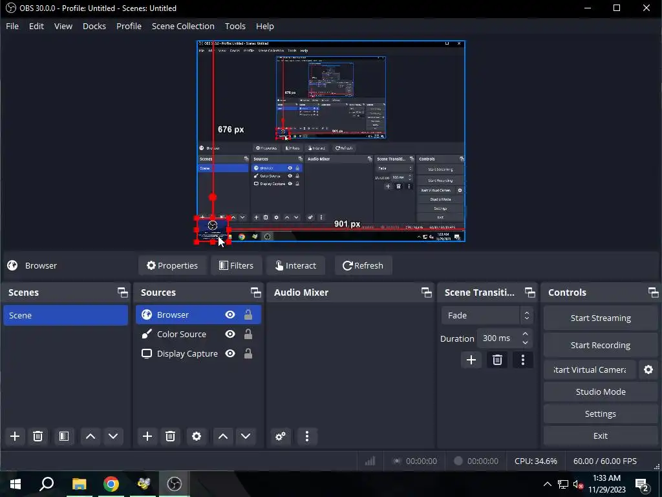
Task: Open the Help menu
Action: pos(264,26)
